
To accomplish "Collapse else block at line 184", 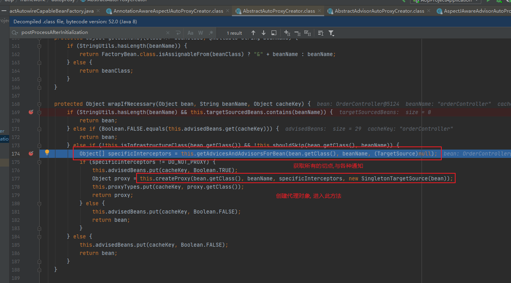I will 39,236.
